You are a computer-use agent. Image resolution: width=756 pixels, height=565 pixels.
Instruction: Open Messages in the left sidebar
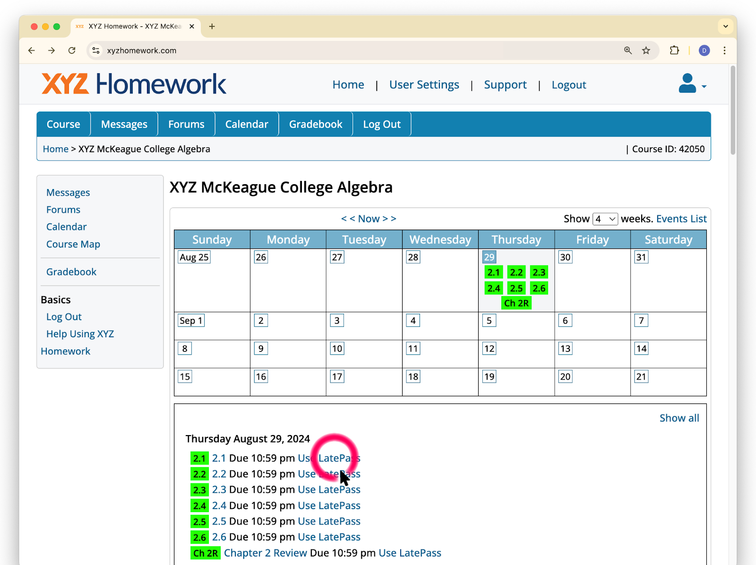tap(68, 193)
